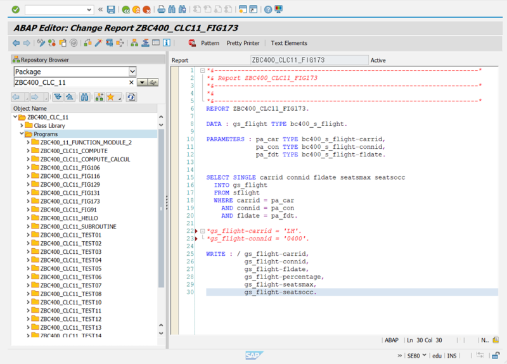Click the Activate wand icon
The image size is (507, 364).
98,43
